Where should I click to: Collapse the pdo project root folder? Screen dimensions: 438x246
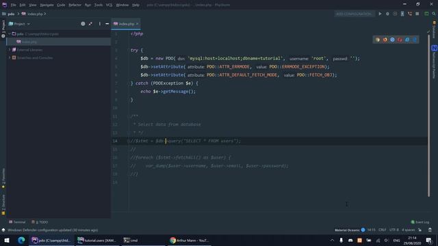coord(10,33)
